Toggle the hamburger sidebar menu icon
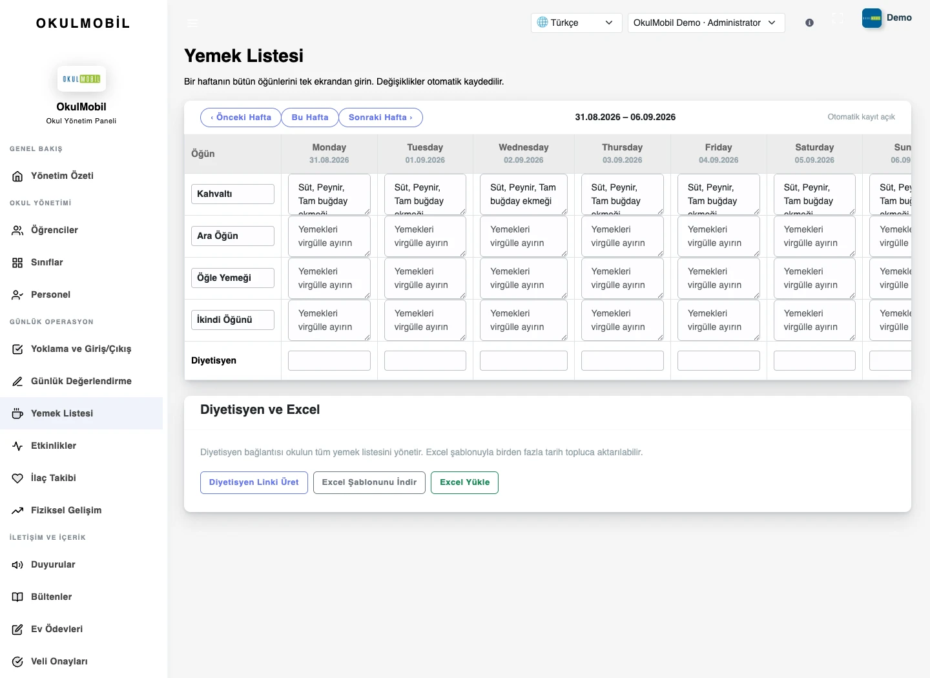This screenshot has height=678, width=930. 192,23
